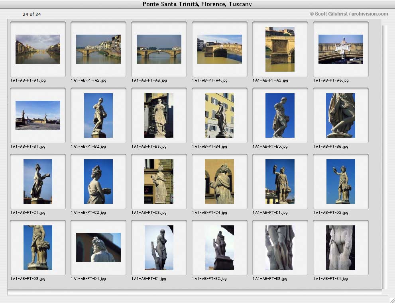This screenshot has width=395, height=303.
Task: Click the filename label 1A1-AB-PT-A4.jpg
Action: pyautogui.click(x=210, y=80)
